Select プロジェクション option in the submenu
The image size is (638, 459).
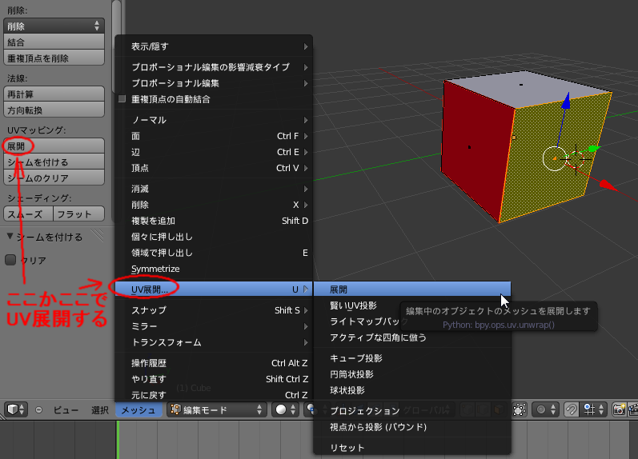pyautogui.click(x=412, y=410)
